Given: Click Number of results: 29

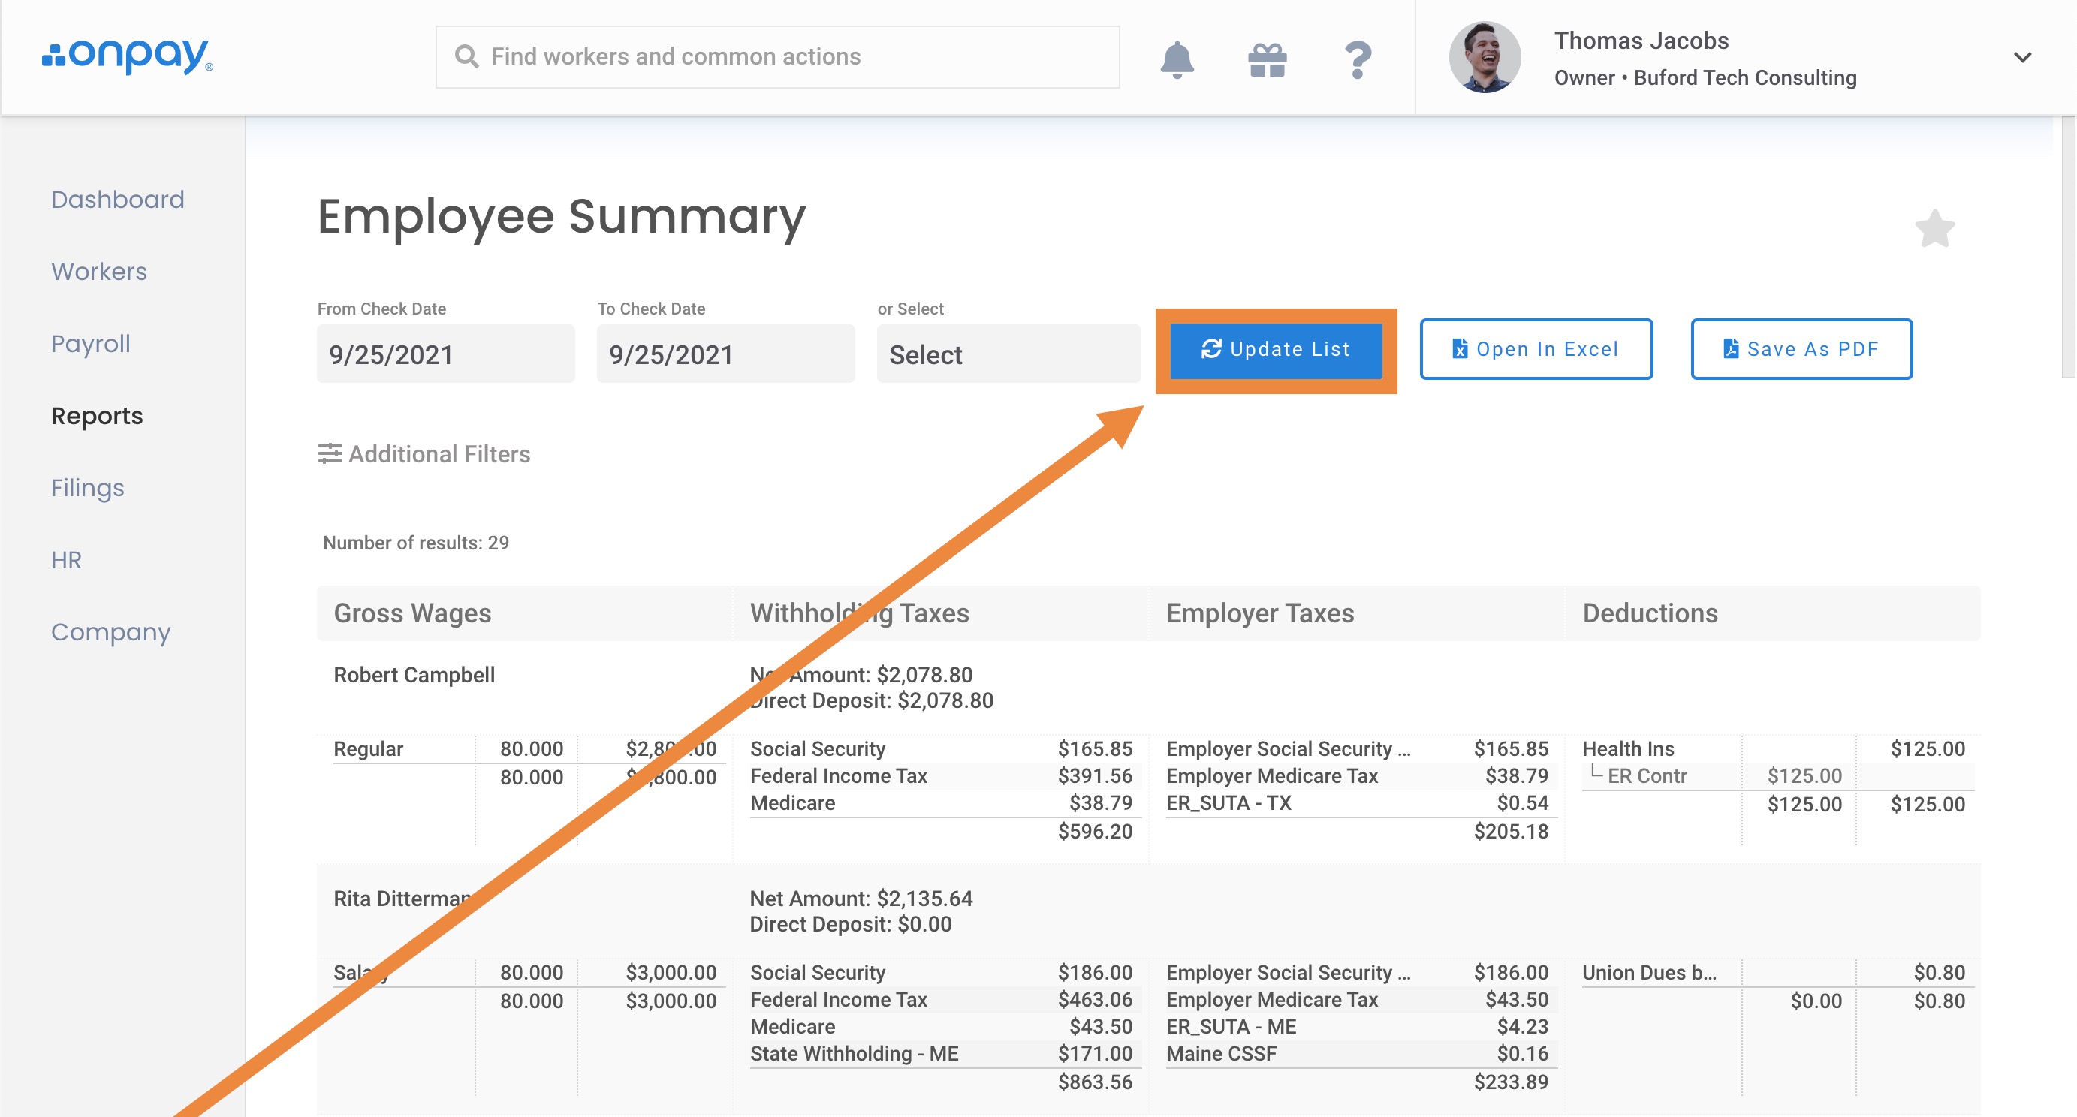Looking at the screenshot, I should point(416,543).
